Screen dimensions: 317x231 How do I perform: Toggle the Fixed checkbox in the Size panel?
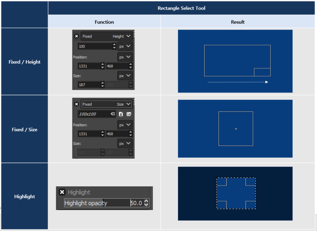(76, 104)
